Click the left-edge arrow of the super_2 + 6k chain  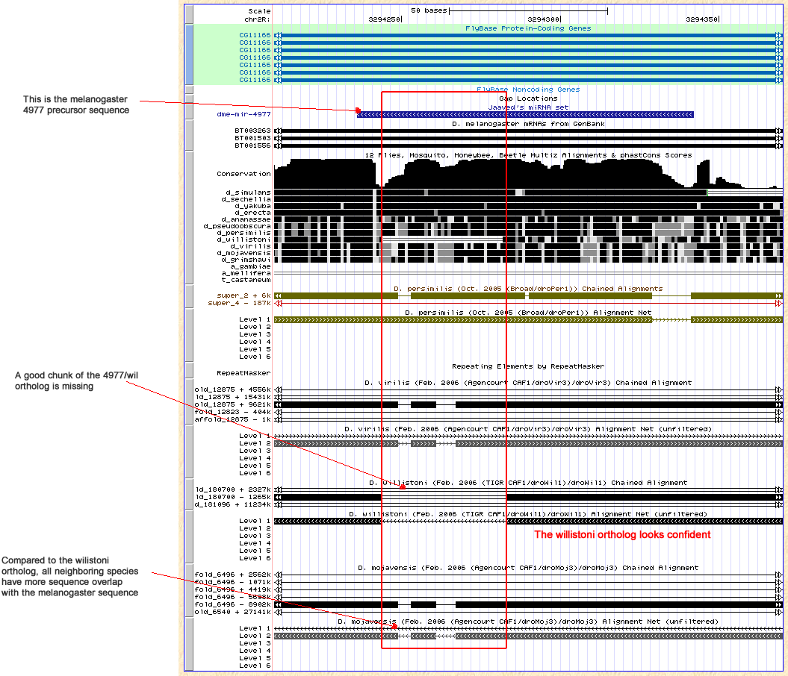pyautogui.click(x=278, y=296)
